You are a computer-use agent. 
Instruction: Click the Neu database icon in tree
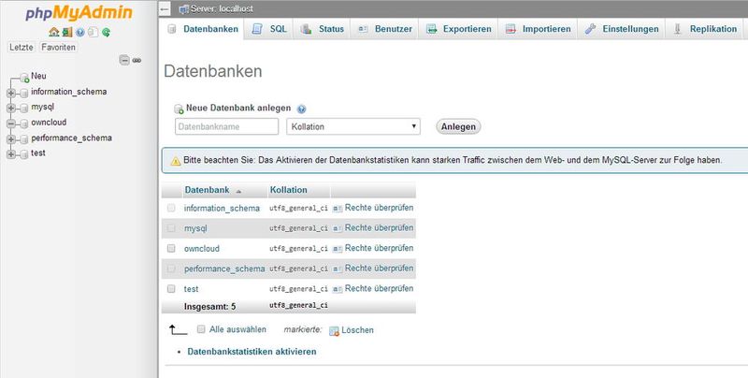point(25,78)
